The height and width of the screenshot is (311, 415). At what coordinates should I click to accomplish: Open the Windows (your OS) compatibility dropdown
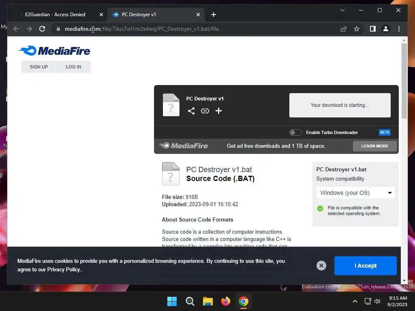click(355, 193)
